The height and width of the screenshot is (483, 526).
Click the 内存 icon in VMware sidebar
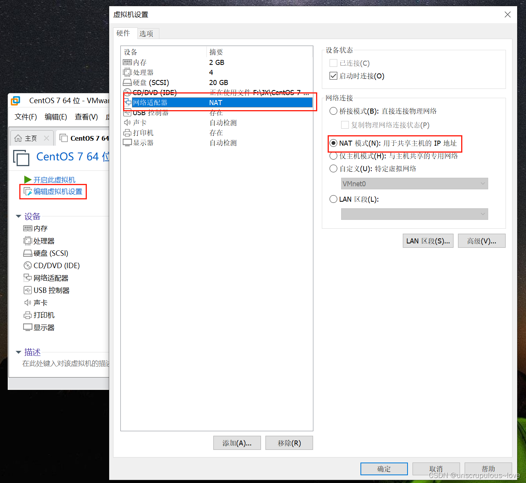coord(27,228)
